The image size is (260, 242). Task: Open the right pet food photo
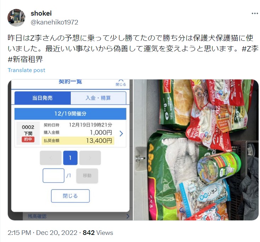tap(196, 150)
